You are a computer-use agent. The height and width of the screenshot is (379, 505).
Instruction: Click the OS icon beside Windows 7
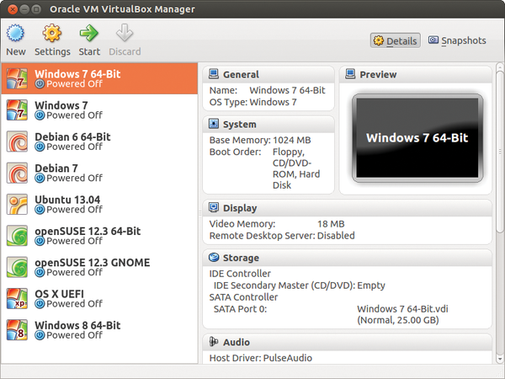click(17, 109)
